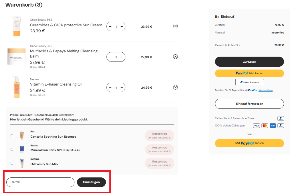
Task: Decrease quantity of Vitamin E-Raser Cleansing Oil
Action: [110, 87]
